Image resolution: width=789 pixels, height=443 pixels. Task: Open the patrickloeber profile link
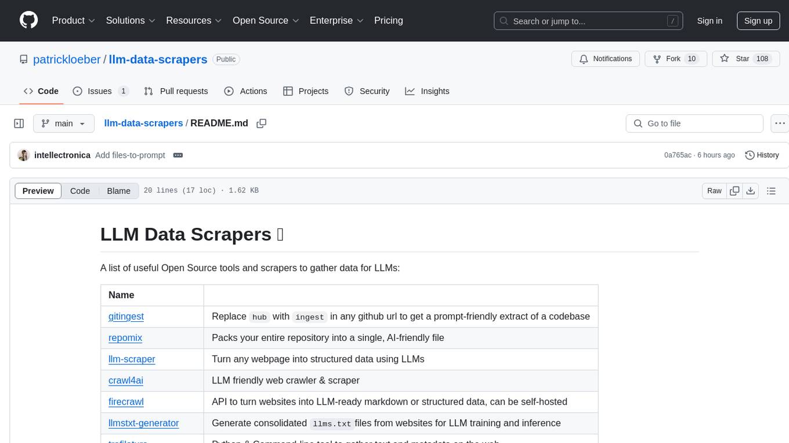pyautogui.click(x=67, y=59)
